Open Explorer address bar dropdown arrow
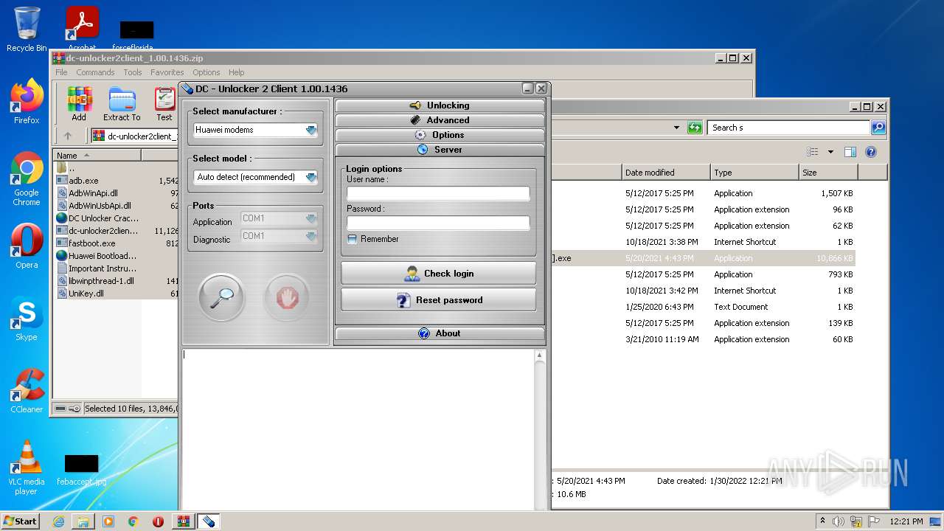944x531 pixels. coord(676,128)
